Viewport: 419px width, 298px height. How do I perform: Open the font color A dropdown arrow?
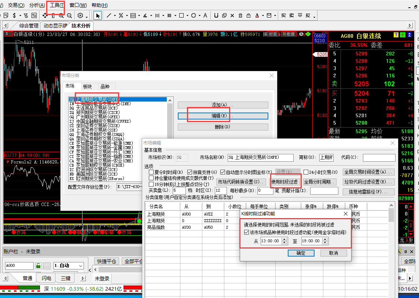[263, 16]
